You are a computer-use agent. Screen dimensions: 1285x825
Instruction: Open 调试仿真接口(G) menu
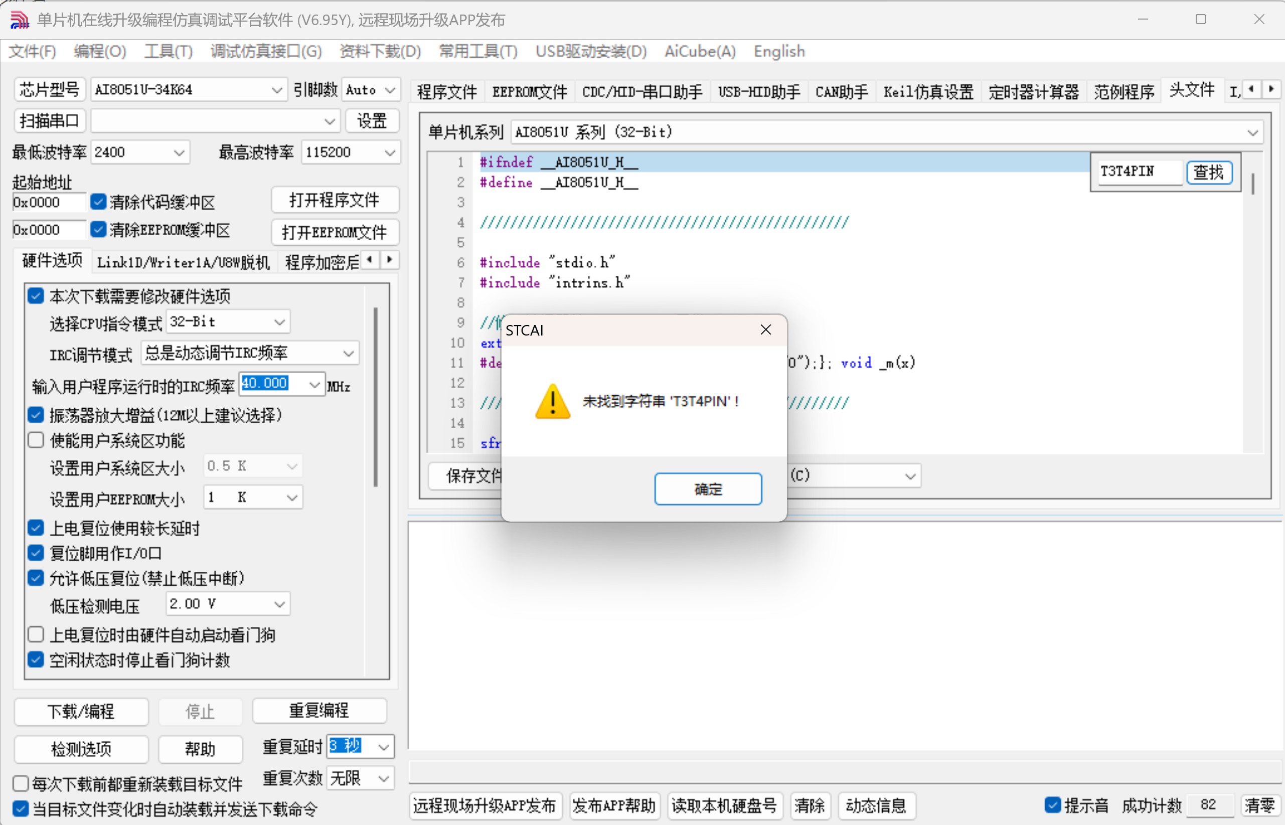click(266, 52)
